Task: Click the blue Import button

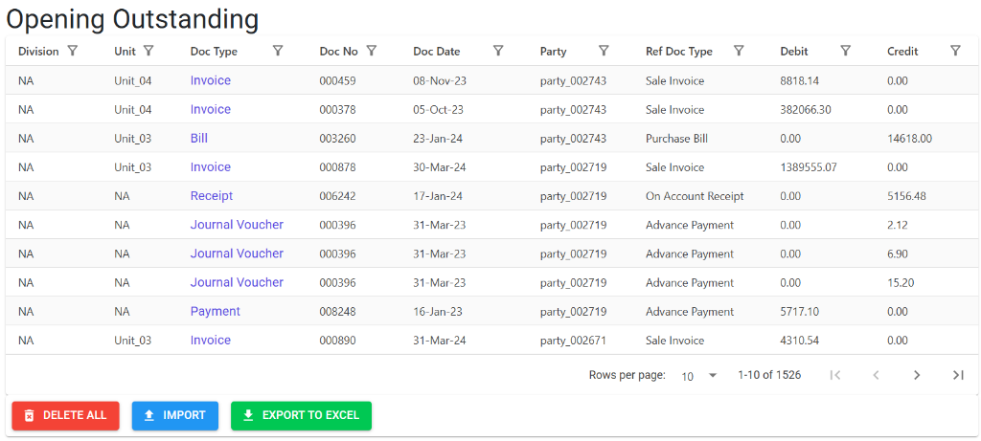Action: (175, 415)
